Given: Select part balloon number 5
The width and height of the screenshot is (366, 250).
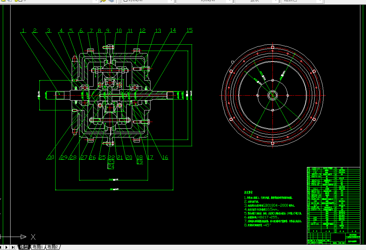Looking at the screenshot, I should coord(71,30).
